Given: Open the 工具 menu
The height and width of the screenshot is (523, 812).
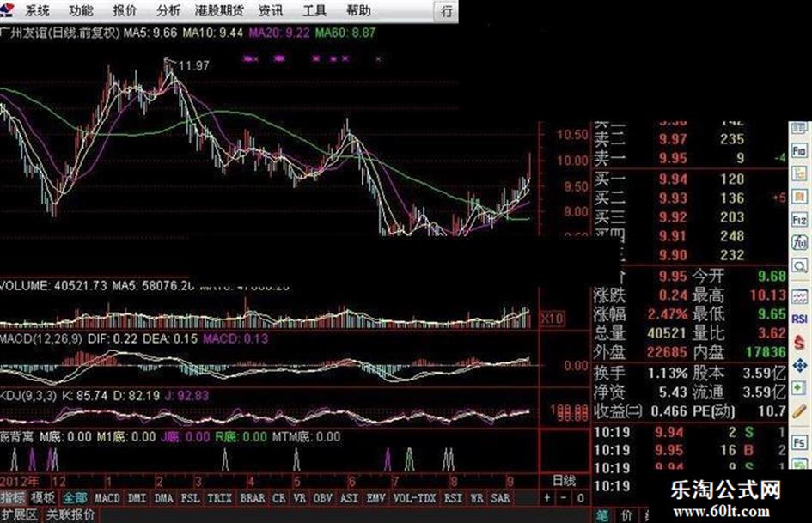Looking at the screenshot, I should [x=314, y=10].
